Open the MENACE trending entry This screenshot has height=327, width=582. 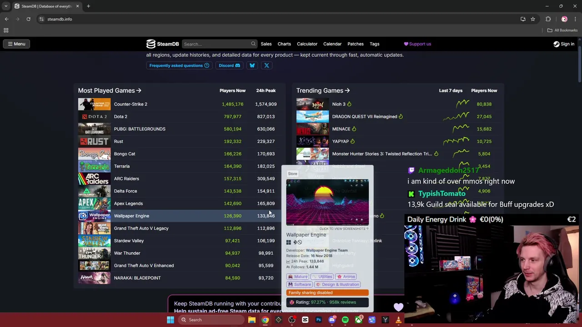tap(398, 129)
